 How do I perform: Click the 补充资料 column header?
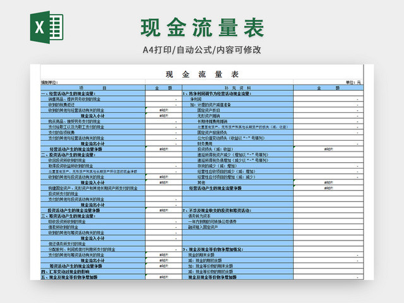point(237,88)
